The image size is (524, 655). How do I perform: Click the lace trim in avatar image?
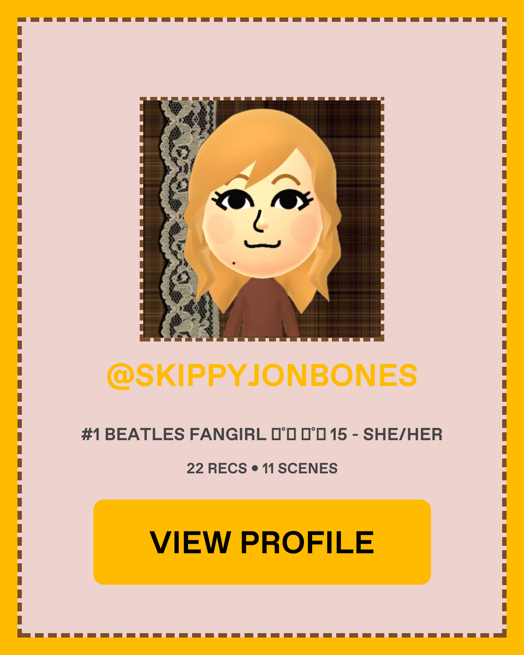(x=183, y=218)
